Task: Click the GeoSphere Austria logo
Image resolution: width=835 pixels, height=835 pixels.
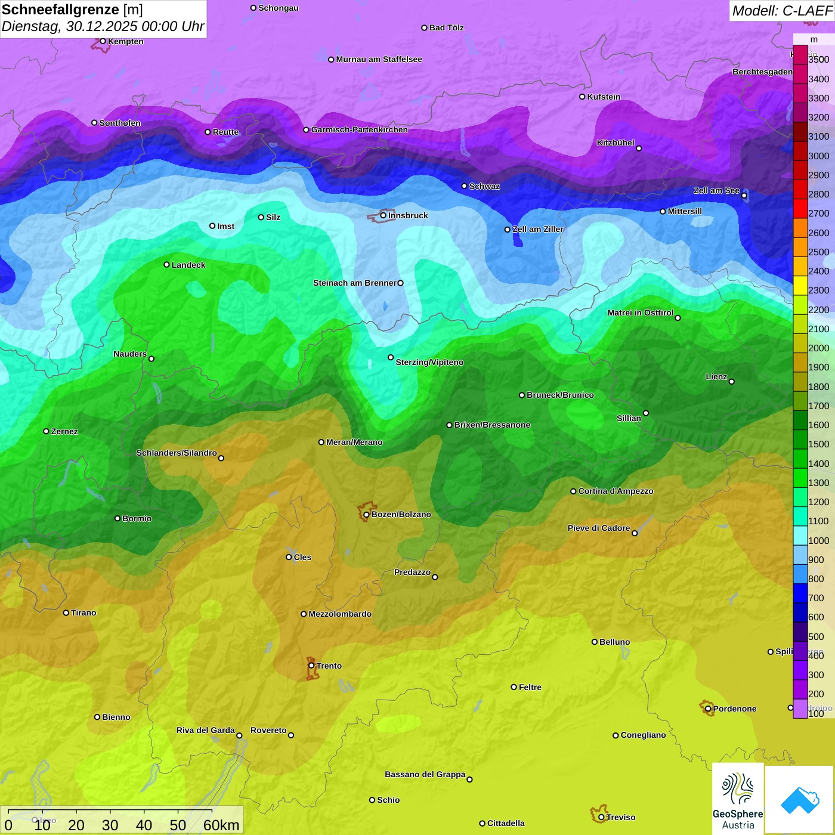Action: (738, 799)
